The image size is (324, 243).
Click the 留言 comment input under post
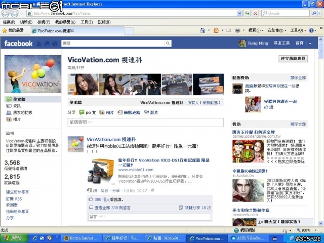[150, 217]
